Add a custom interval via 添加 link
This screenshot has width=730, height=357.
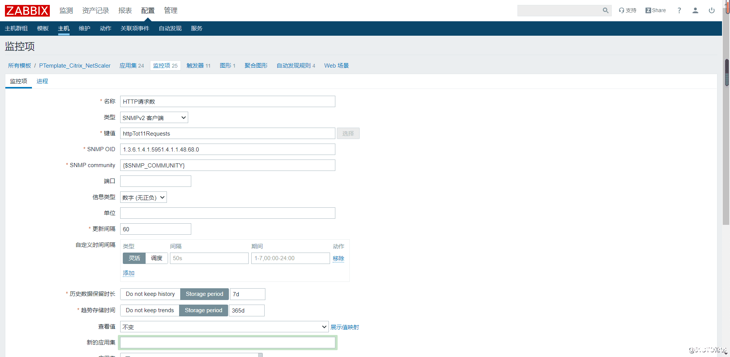(129, 273)
